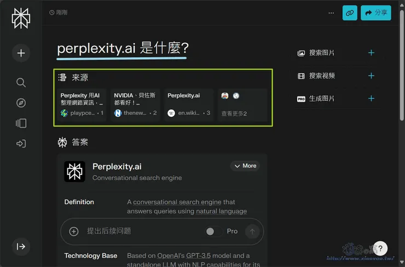Open the Discover compass icon

point(21,103)
